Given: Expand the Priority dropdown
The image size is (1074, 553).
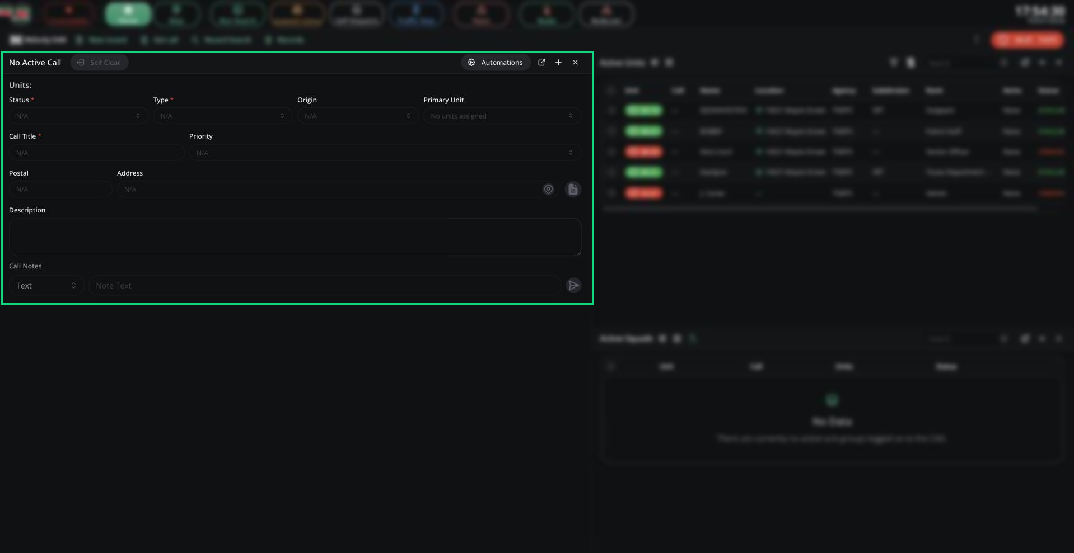Looking at the screenshot, I should (x=385, y=153).
